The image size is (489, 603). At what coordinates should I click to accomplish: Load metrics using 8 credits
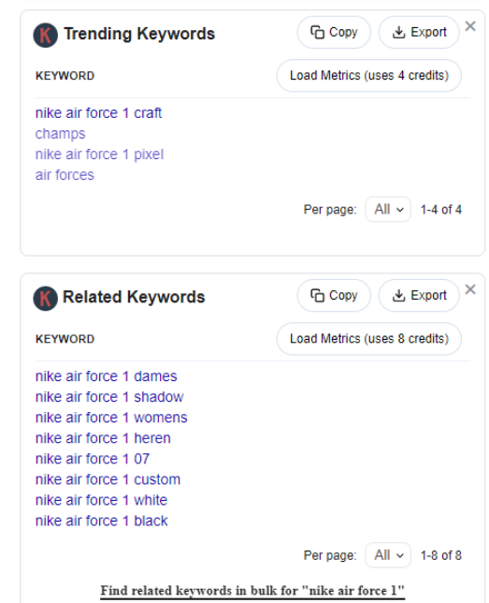(x=368, y=338)
